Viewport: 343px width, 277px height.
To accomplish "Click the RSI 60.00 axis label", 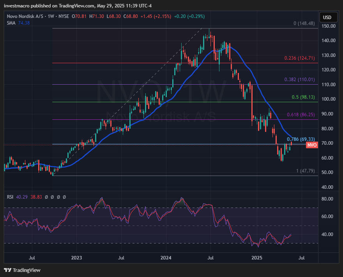I will [x=327, y=217].
